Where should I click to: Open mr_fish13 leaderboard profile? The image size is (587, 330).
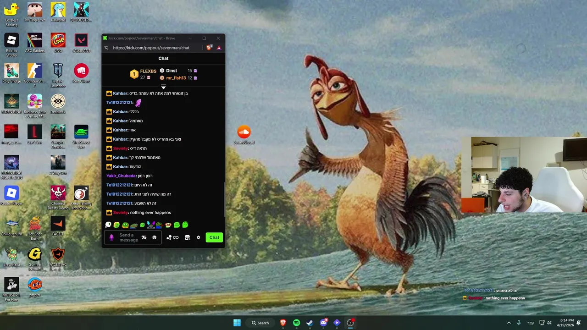(x=176, y=78)
